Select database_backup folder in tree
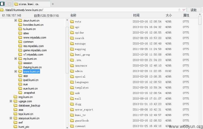 click(x=29, y=105)
